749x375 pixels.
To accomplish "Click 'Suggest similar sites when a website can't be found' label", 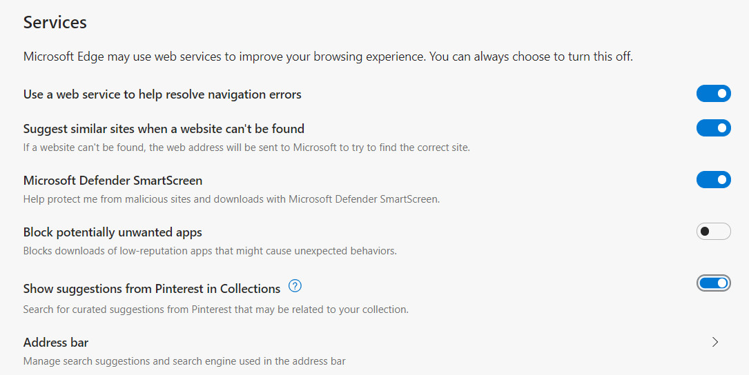I will coord(164,129).
